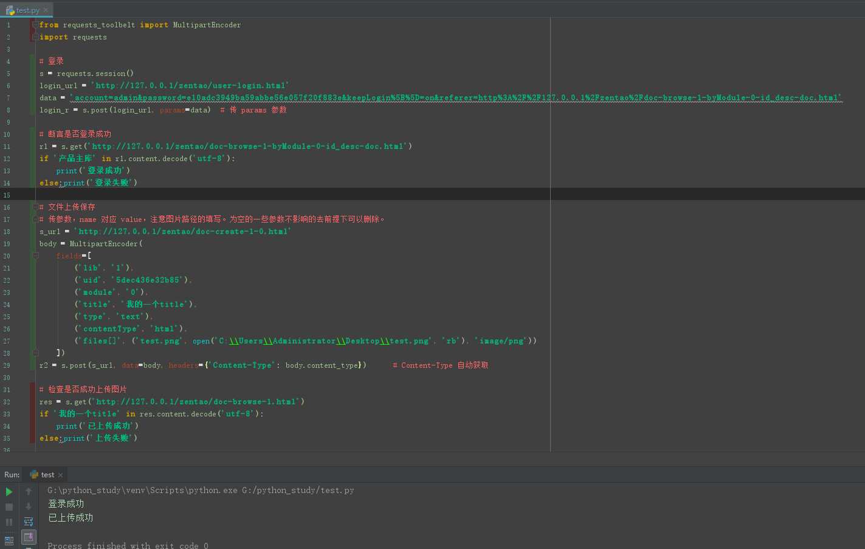Screen dimensions: 865x549
Task: Click line number 29 in the gutter
Action: [x=7, y=365]
